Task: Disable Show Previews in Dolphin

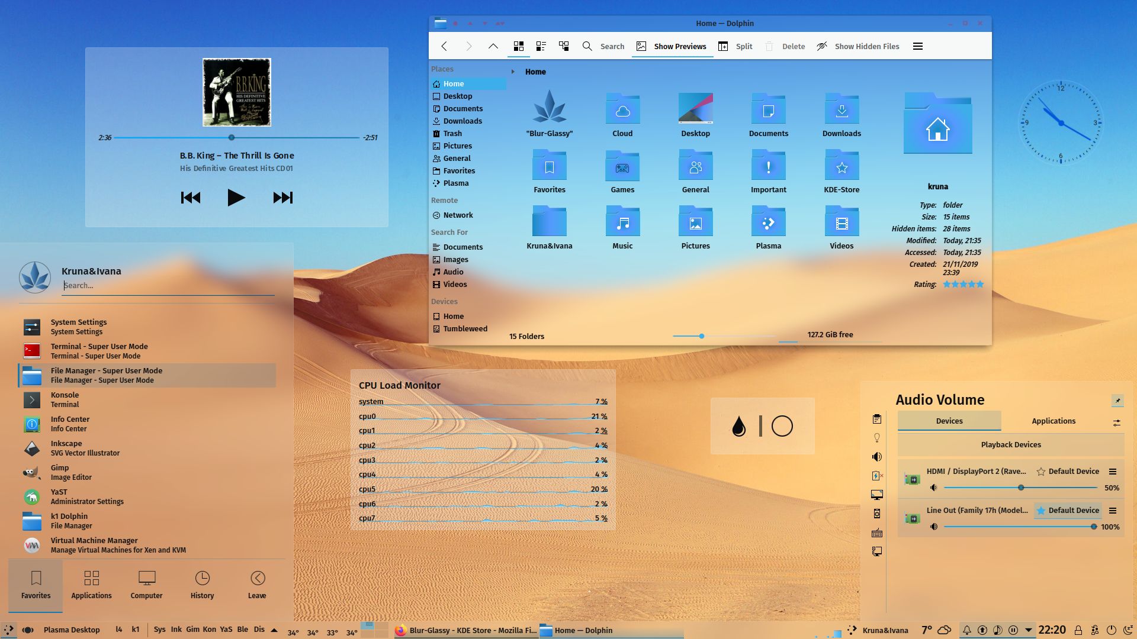Action: click(x=672, y=46)
